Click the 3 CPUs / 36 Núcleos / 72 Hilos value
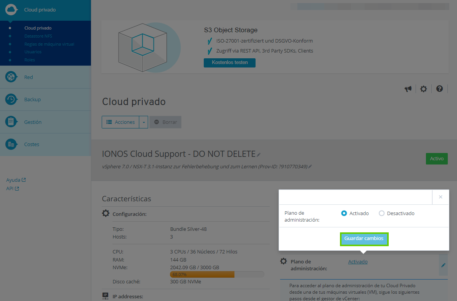This screenshot has height=301, width=457. click(x=204, y=252)
